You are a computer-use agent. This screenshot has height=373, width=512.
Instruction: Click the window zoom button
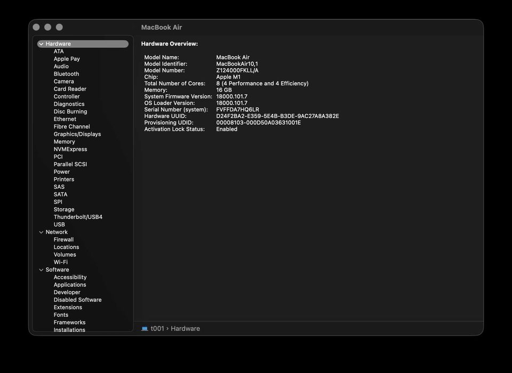click(59, 27)
